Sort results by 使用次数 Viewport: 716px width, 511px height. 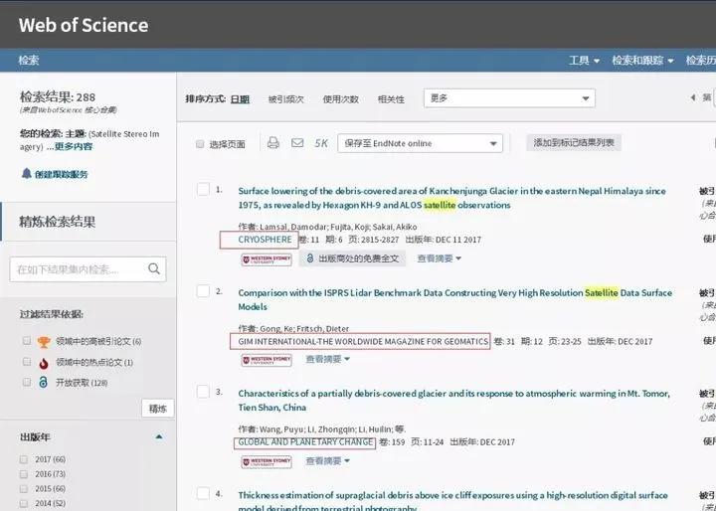click(341, 99)
